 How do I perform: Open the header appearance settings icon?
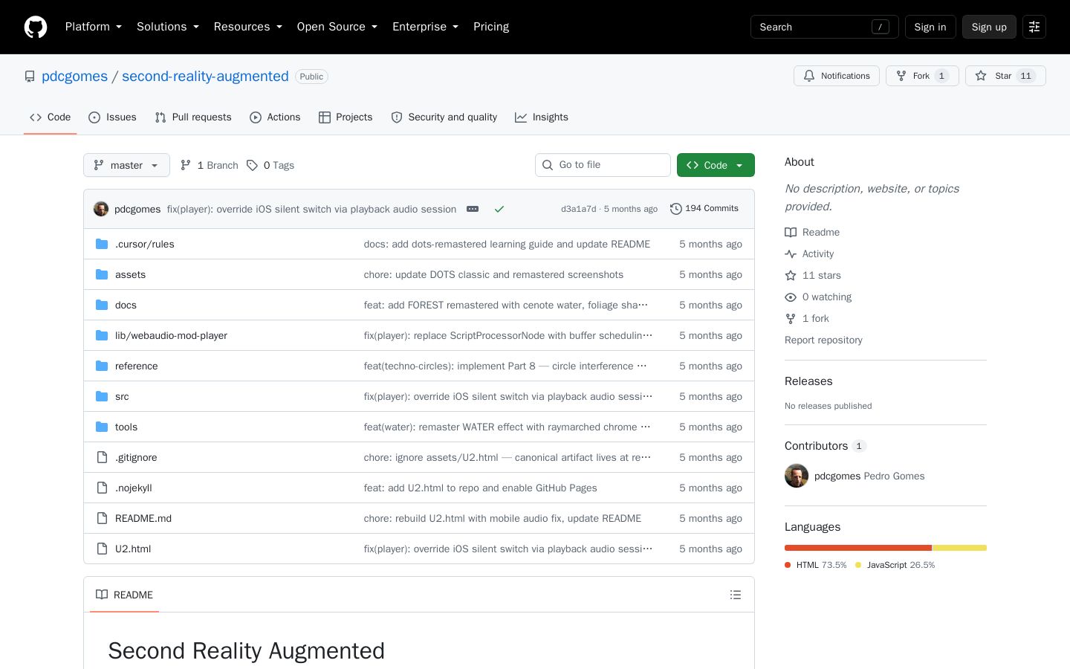[1034, 27]
